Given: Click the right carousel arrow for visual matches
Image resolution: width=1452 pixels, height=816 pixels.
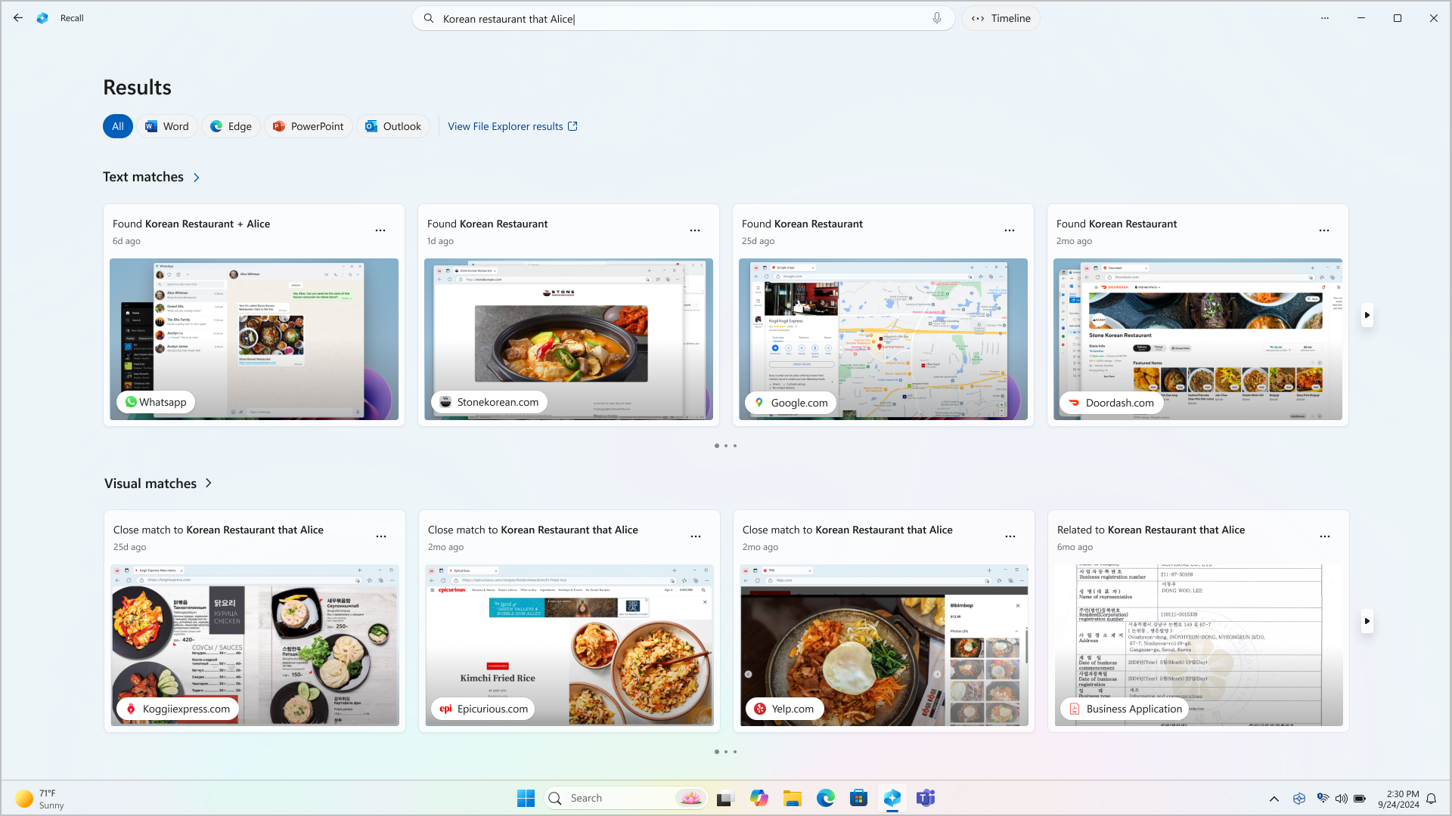Looking at the screenshot, I should [x=1367, y=621].
